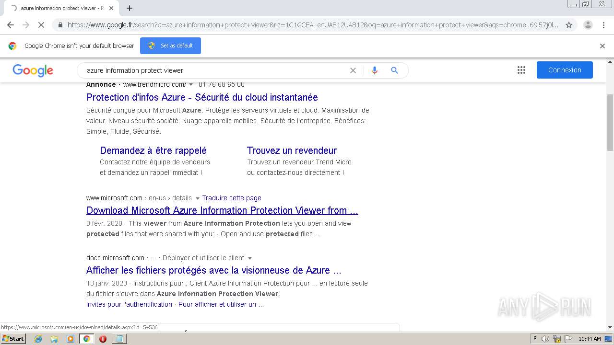Open the Google apps grid
The image size is (614, 345).
click(521, 70)
